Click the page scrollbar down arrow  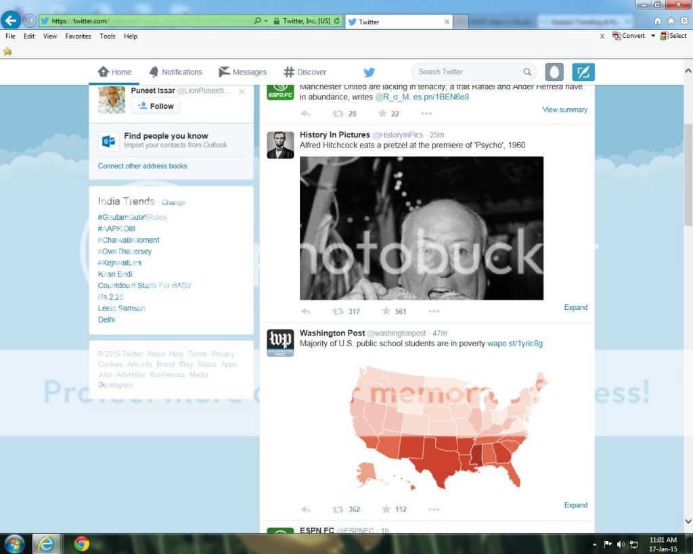[x=688, y=522]
